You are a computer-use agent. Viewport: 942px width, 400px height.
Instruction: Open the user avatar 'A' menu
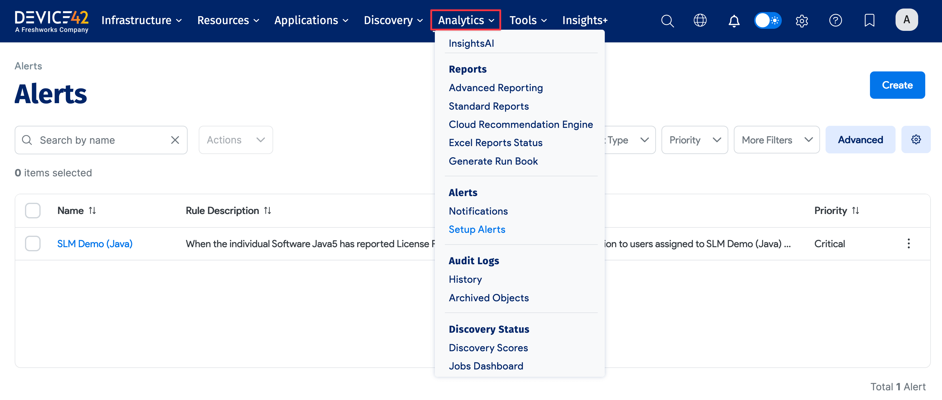pos(906,20)
